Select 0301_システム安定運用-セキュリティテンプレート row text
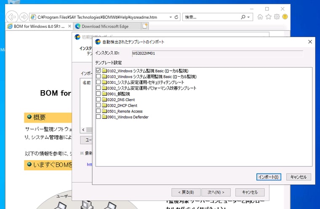 [x=146, y=82]
